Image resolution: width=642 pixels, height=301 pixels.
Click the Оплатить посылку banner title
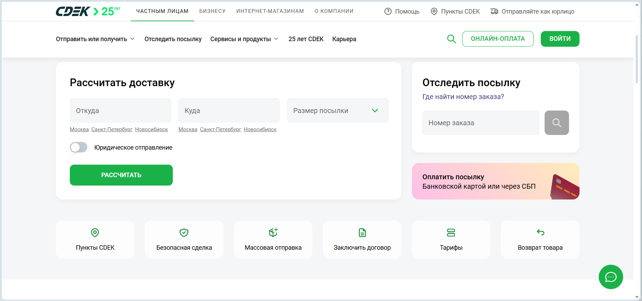click(453, 177)
